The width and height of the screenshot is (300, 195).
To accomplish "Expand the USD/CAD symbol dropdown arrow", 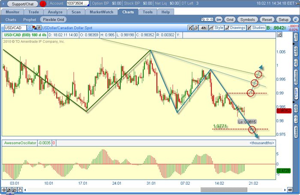I will (29, 28).
